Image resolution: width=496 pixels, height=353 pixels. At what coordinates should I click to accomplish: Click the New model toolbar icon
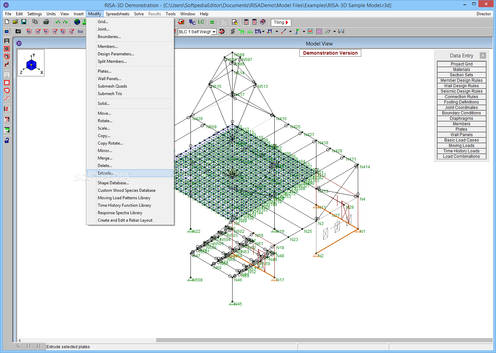[7, 22]
